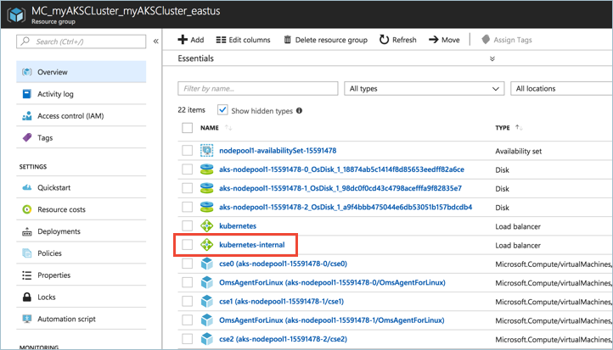Click the search magnifier icon in sidebar
Image resolution: width=613 pixels, height=350 pixels.
25,41
